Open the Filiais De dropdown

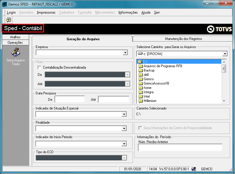(127, 75)
